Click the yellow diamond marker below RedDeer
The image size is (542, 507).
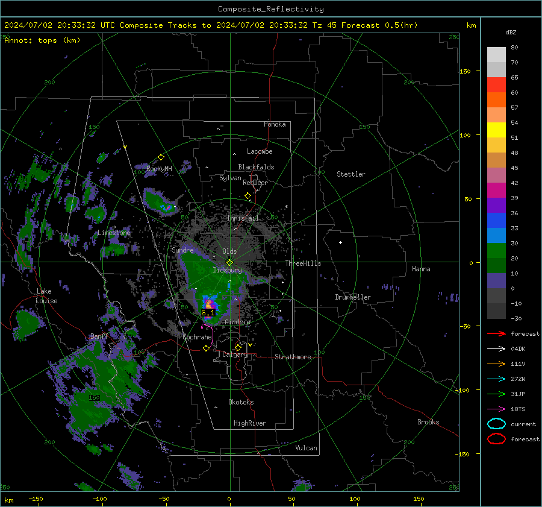tap(248, 196)
